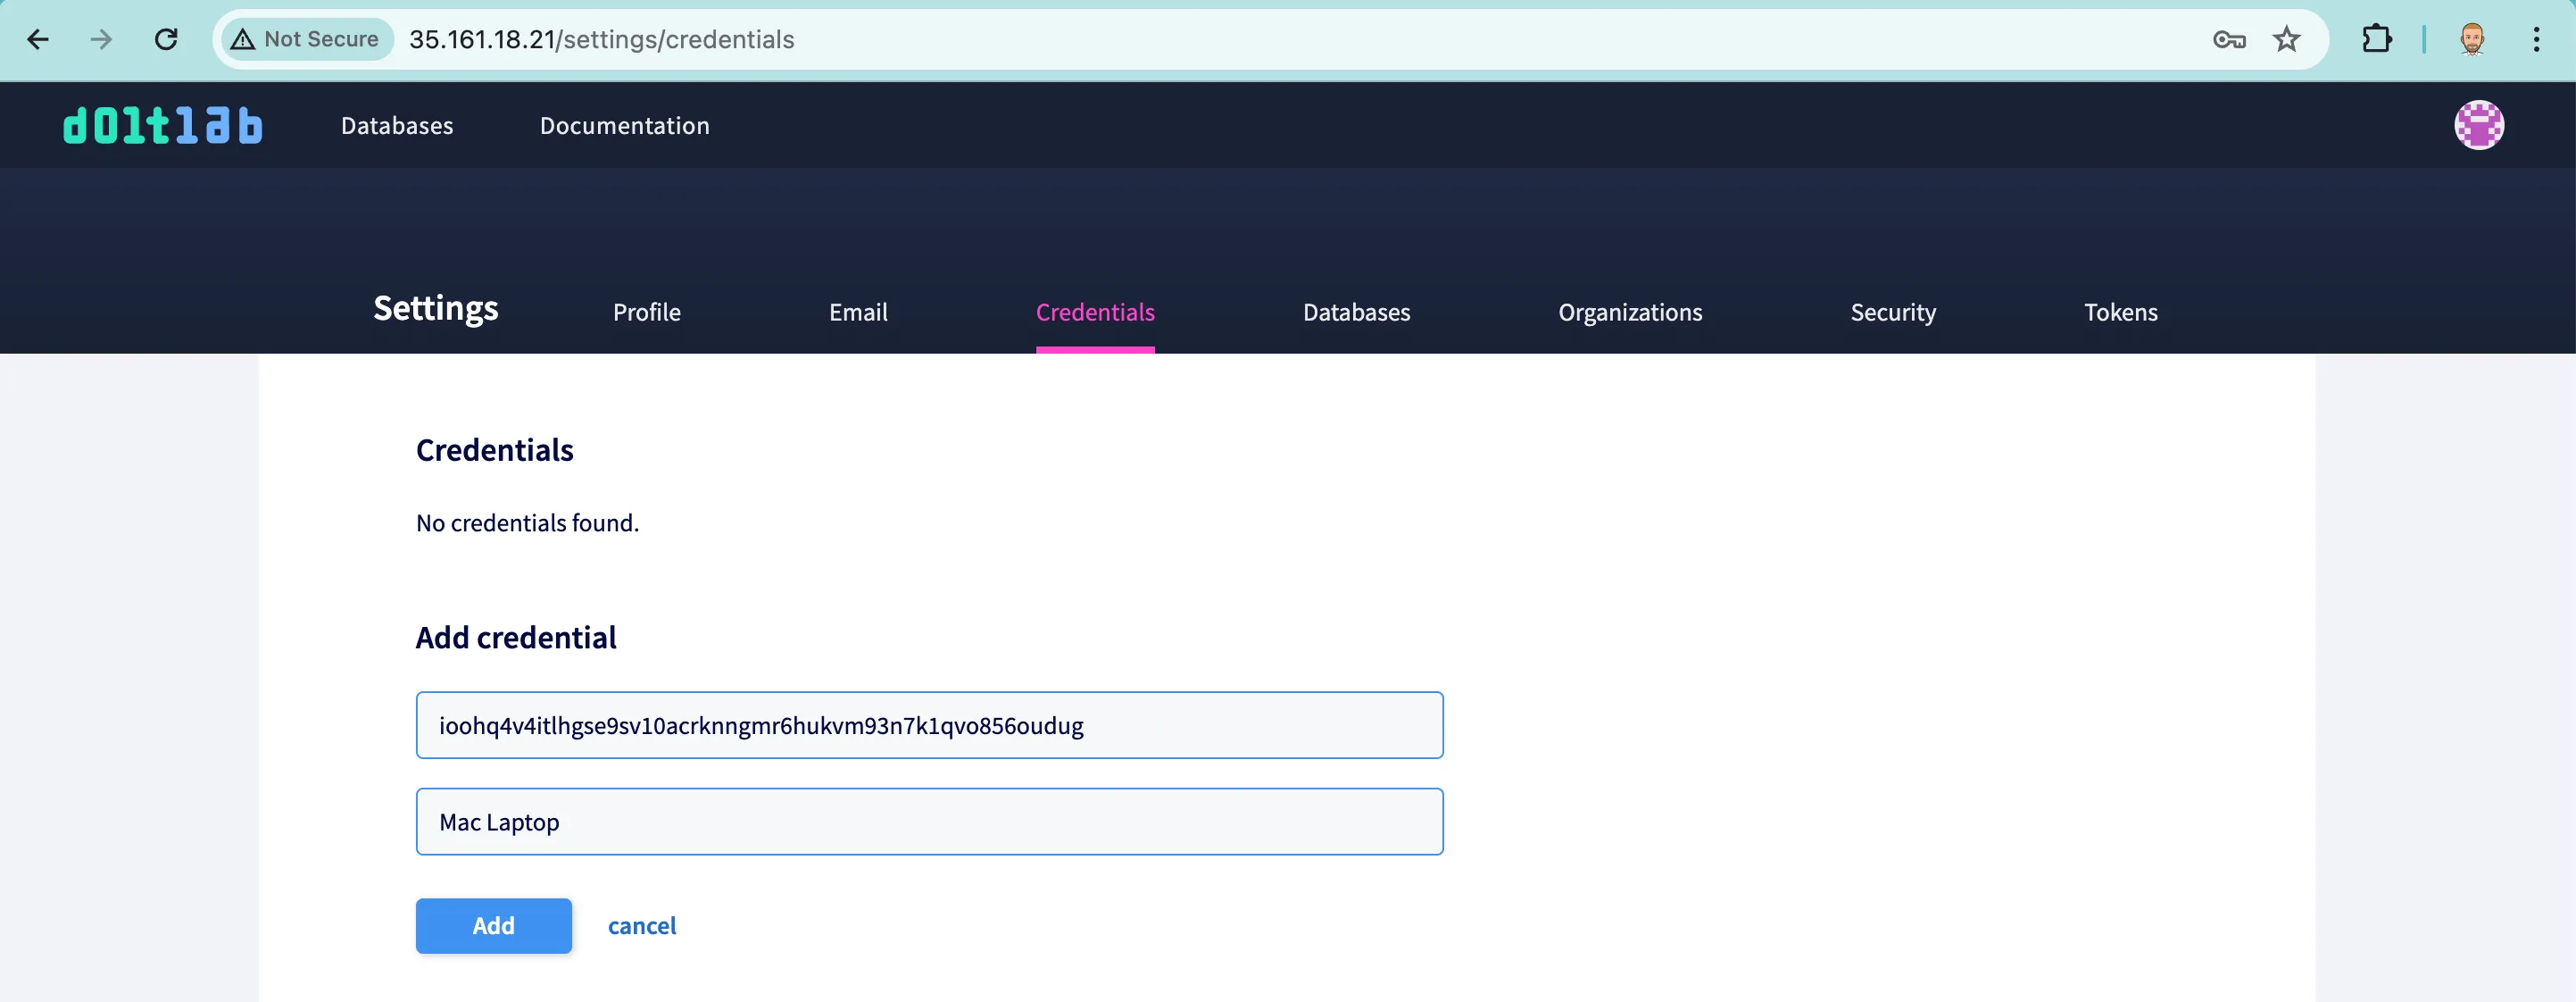Click the cancel link
Image resolution: width=2576 pixels, height=1002 pixels.
[x=641, y=926]
